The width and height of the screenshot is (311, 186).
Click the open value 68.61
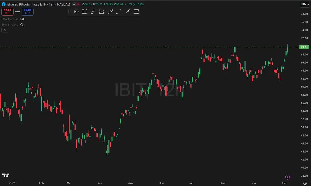pos(88,4)
